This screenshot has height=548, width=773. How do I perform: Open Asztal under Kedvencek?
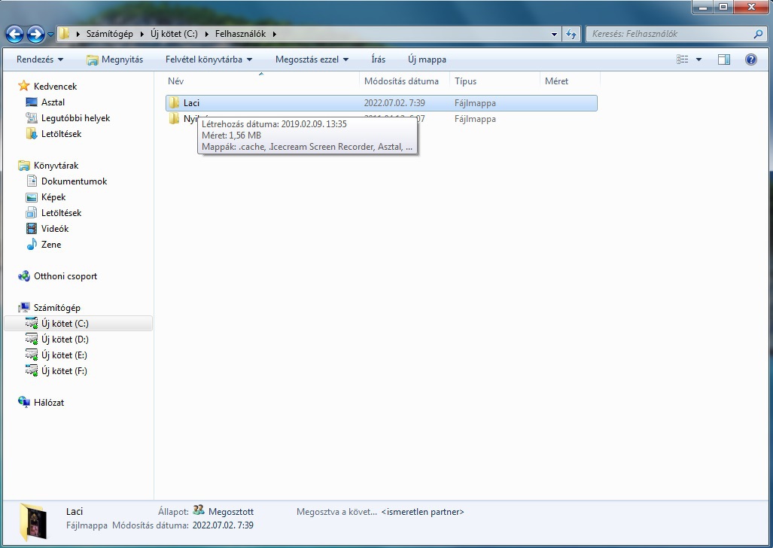pyautogui.click(x=53, y=102)
